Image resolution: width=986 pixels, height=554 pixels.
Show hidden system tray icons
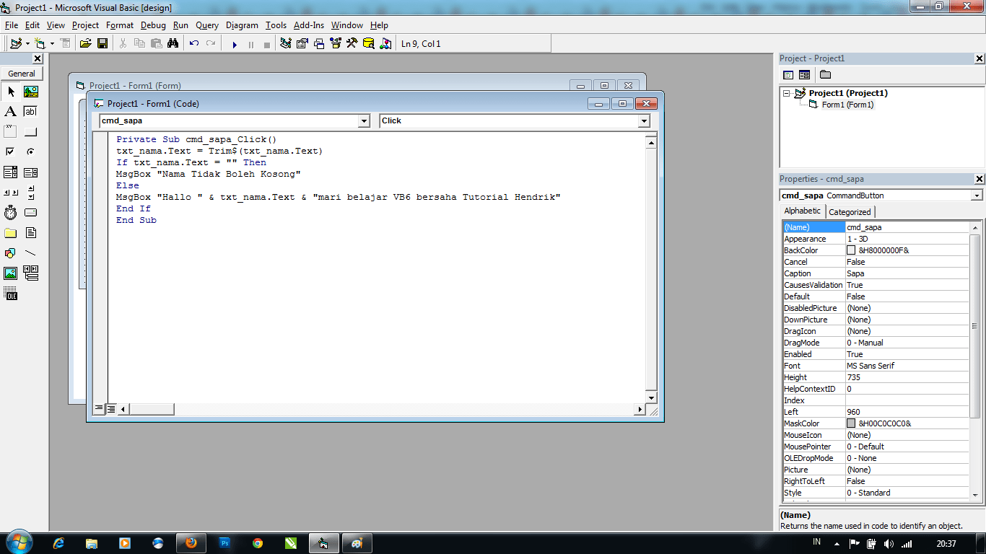tap(837, 543)
